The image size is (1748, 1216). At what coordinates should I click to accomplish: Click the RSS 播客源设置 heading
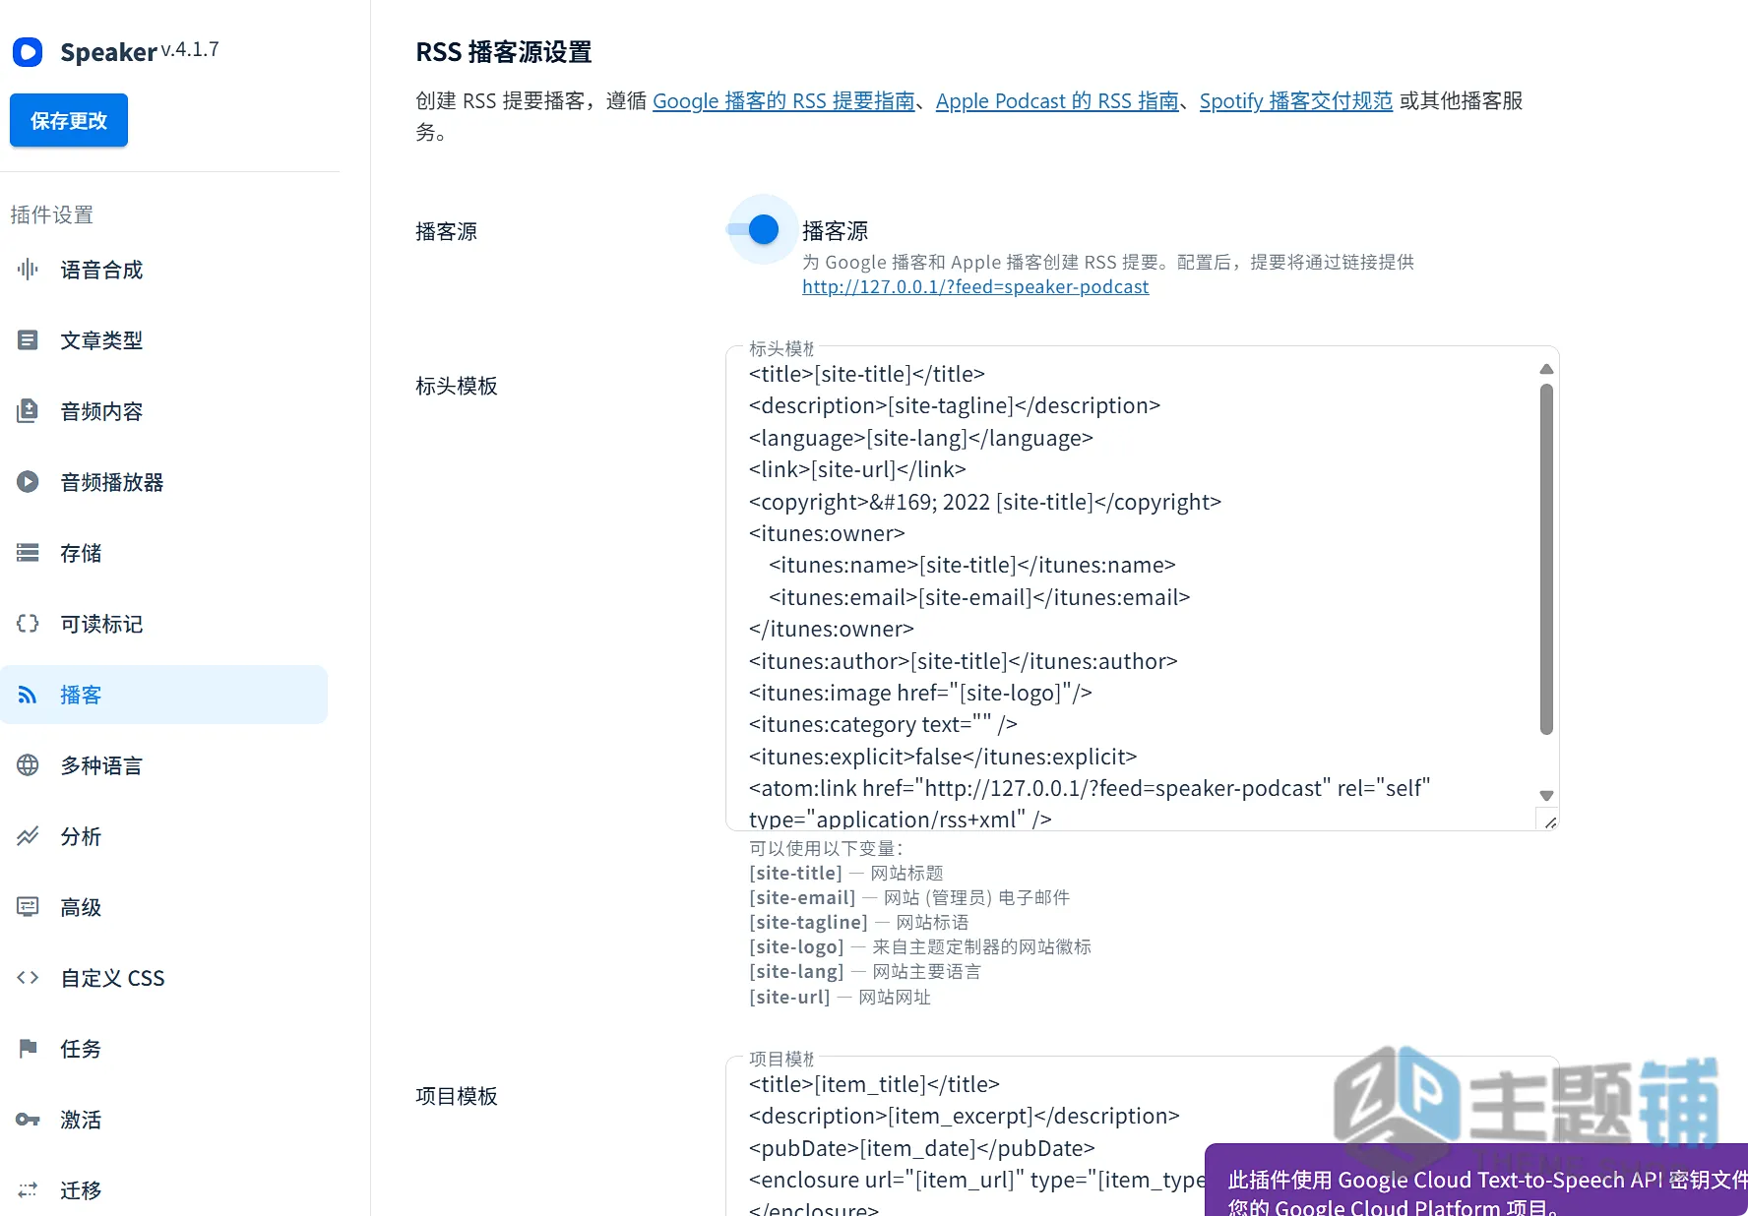click(x=504, y=52)
